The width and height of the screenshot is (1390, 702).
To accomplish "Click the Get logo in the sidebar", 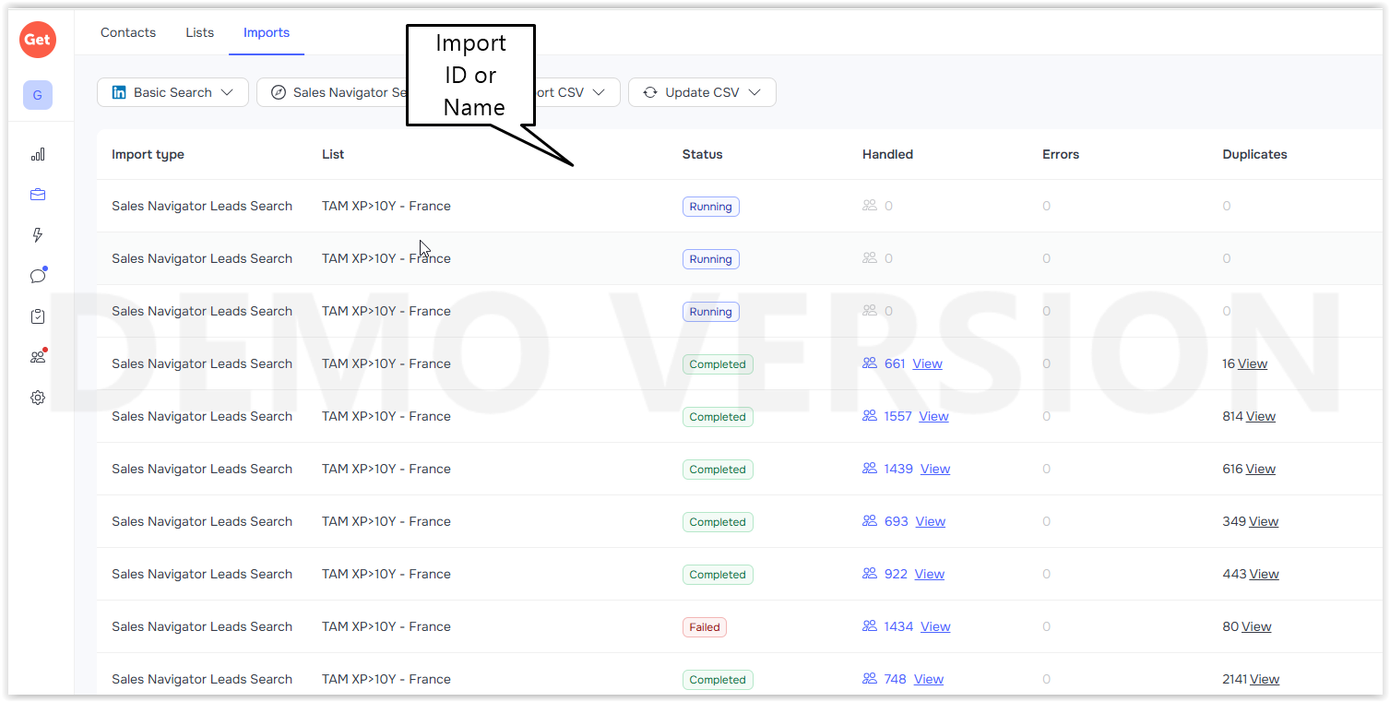I will (38, 40).
